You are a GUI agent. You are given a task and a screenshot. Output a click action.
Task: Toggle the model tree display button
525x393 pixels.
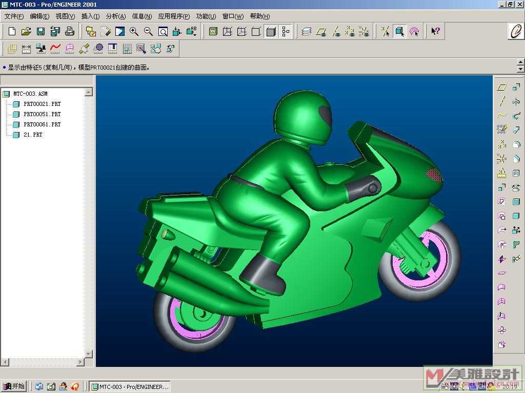coord(285,31)
